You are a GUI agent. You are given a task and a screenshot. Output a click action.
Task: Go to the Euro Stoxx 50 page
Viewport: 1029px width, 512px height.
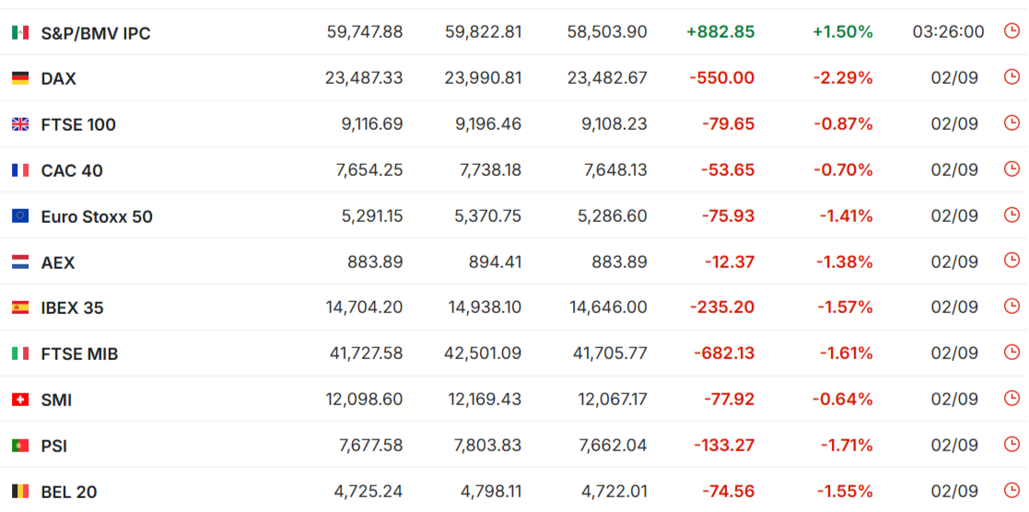tap(97, 216)
